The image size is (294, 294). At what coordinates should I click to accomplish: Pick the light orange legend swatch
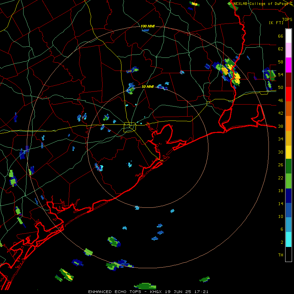point(288,123)
